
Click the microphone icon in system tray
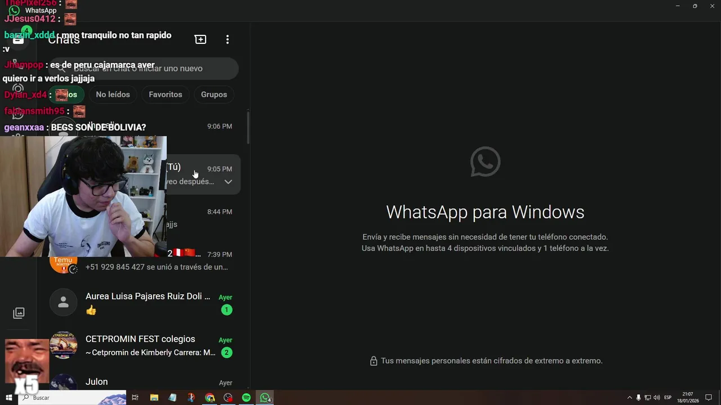tap(638, 398)
